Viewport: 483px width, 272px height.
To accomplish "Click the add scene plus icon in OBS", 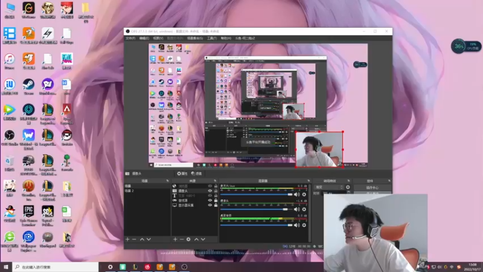I will tap(127, 239).
